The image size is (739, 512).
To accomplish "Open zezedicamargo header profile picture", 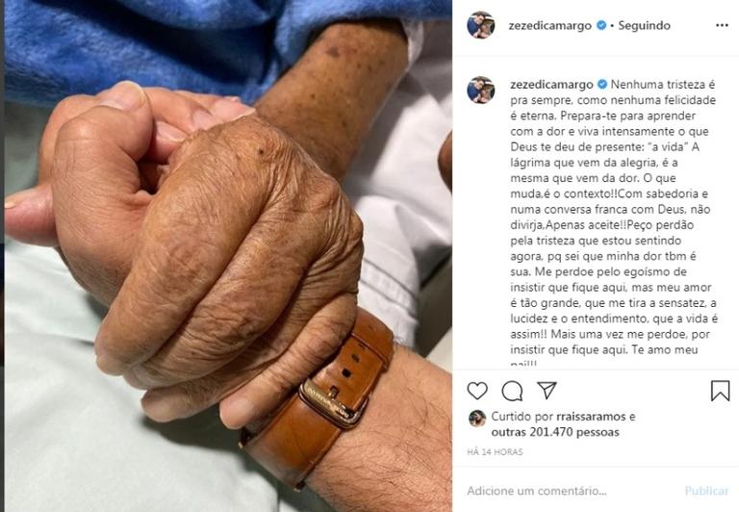I will pyautogui.click(x=481, y=25).
